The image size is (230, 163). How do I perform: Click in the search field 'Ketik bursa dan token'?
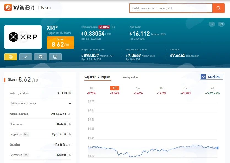(x=171, y=8)
